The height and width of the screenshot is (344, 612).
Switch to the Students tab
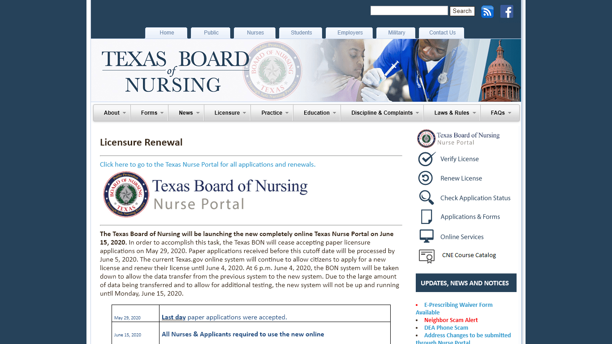click(x=301, y=33)
